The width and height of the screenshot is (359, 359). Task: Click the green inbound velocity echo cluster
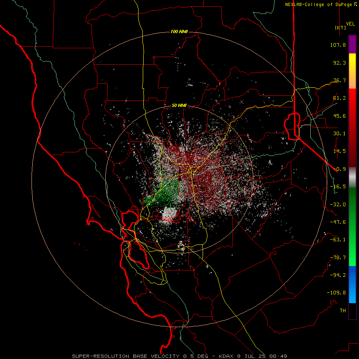pyautogui.click(x=165, y=192)
